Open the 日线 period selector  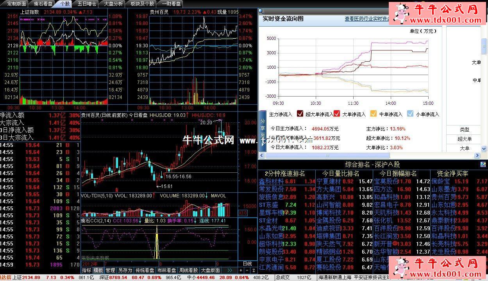(247, 264)
